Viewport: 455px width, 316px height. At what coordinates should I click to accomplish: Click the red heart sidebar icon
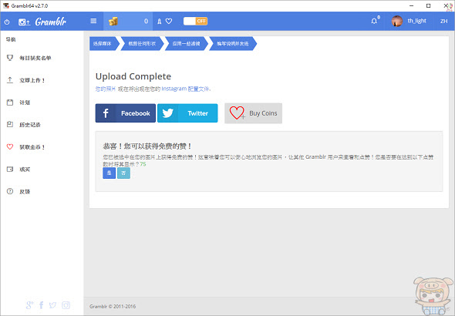10,146
